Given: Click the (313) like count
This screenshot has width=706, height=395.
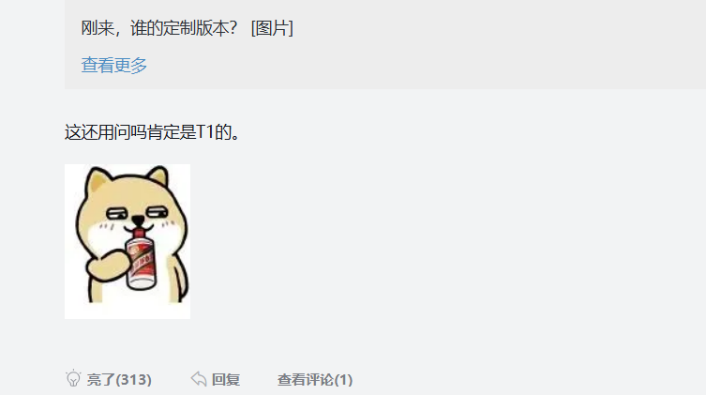Looking at the screenshot, I should [133, 380].
